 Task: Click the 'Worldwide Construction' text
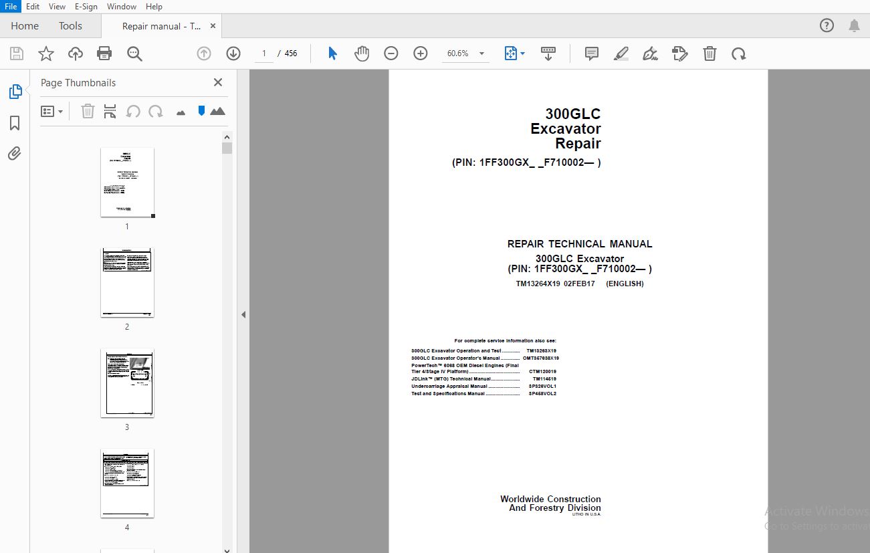point(550,499)
